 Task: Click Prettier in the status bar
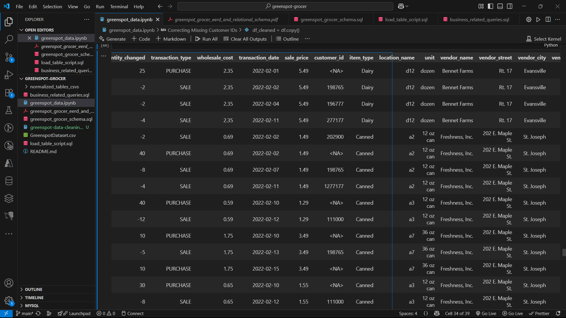539,314
